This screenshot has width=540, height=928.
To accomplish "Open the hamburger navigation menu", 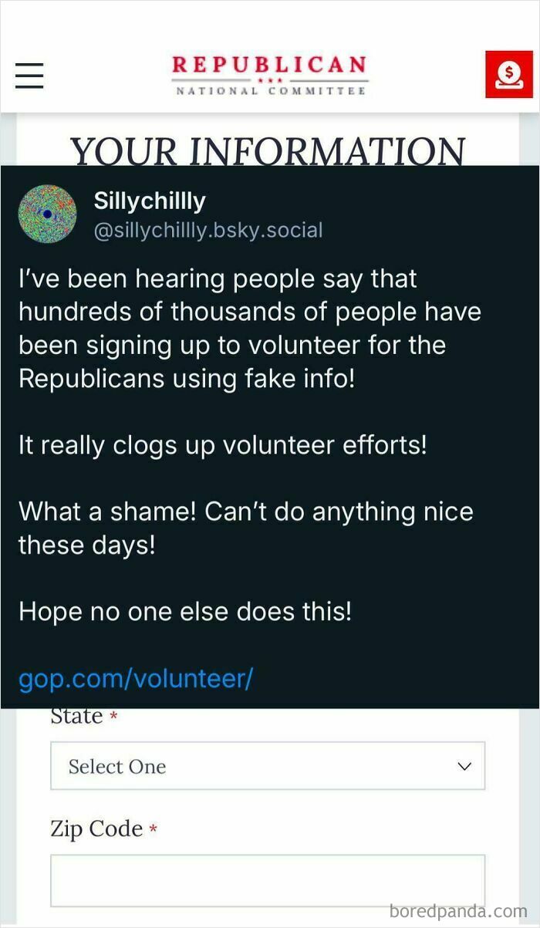I will click(x=29, y=75).
